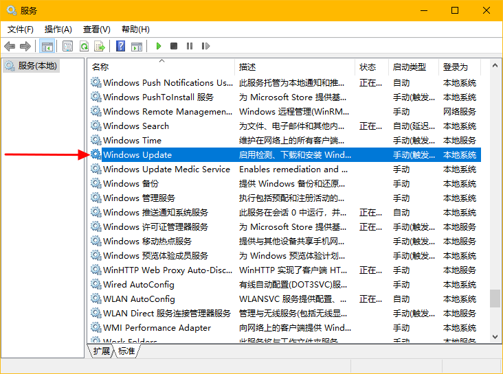Click the Export List toolbar icon
Image resolution: width=503 pixels, height=374 pixels.
(100, 46)
